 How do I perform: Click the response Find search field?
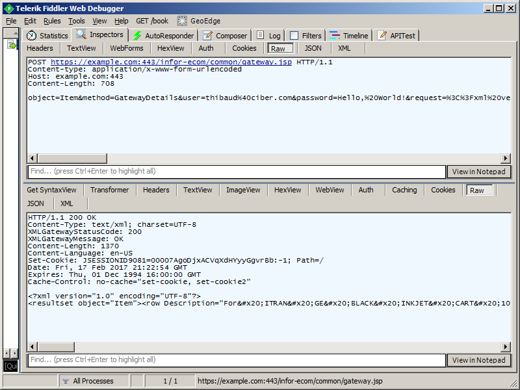coord(236,360)
